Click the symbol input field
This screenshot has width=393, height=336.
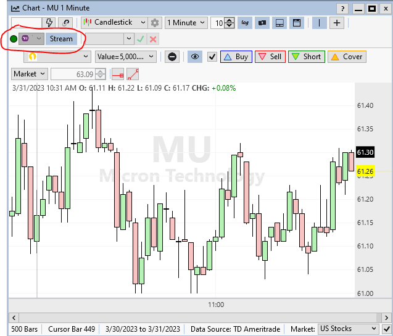[x=27, y=23]
